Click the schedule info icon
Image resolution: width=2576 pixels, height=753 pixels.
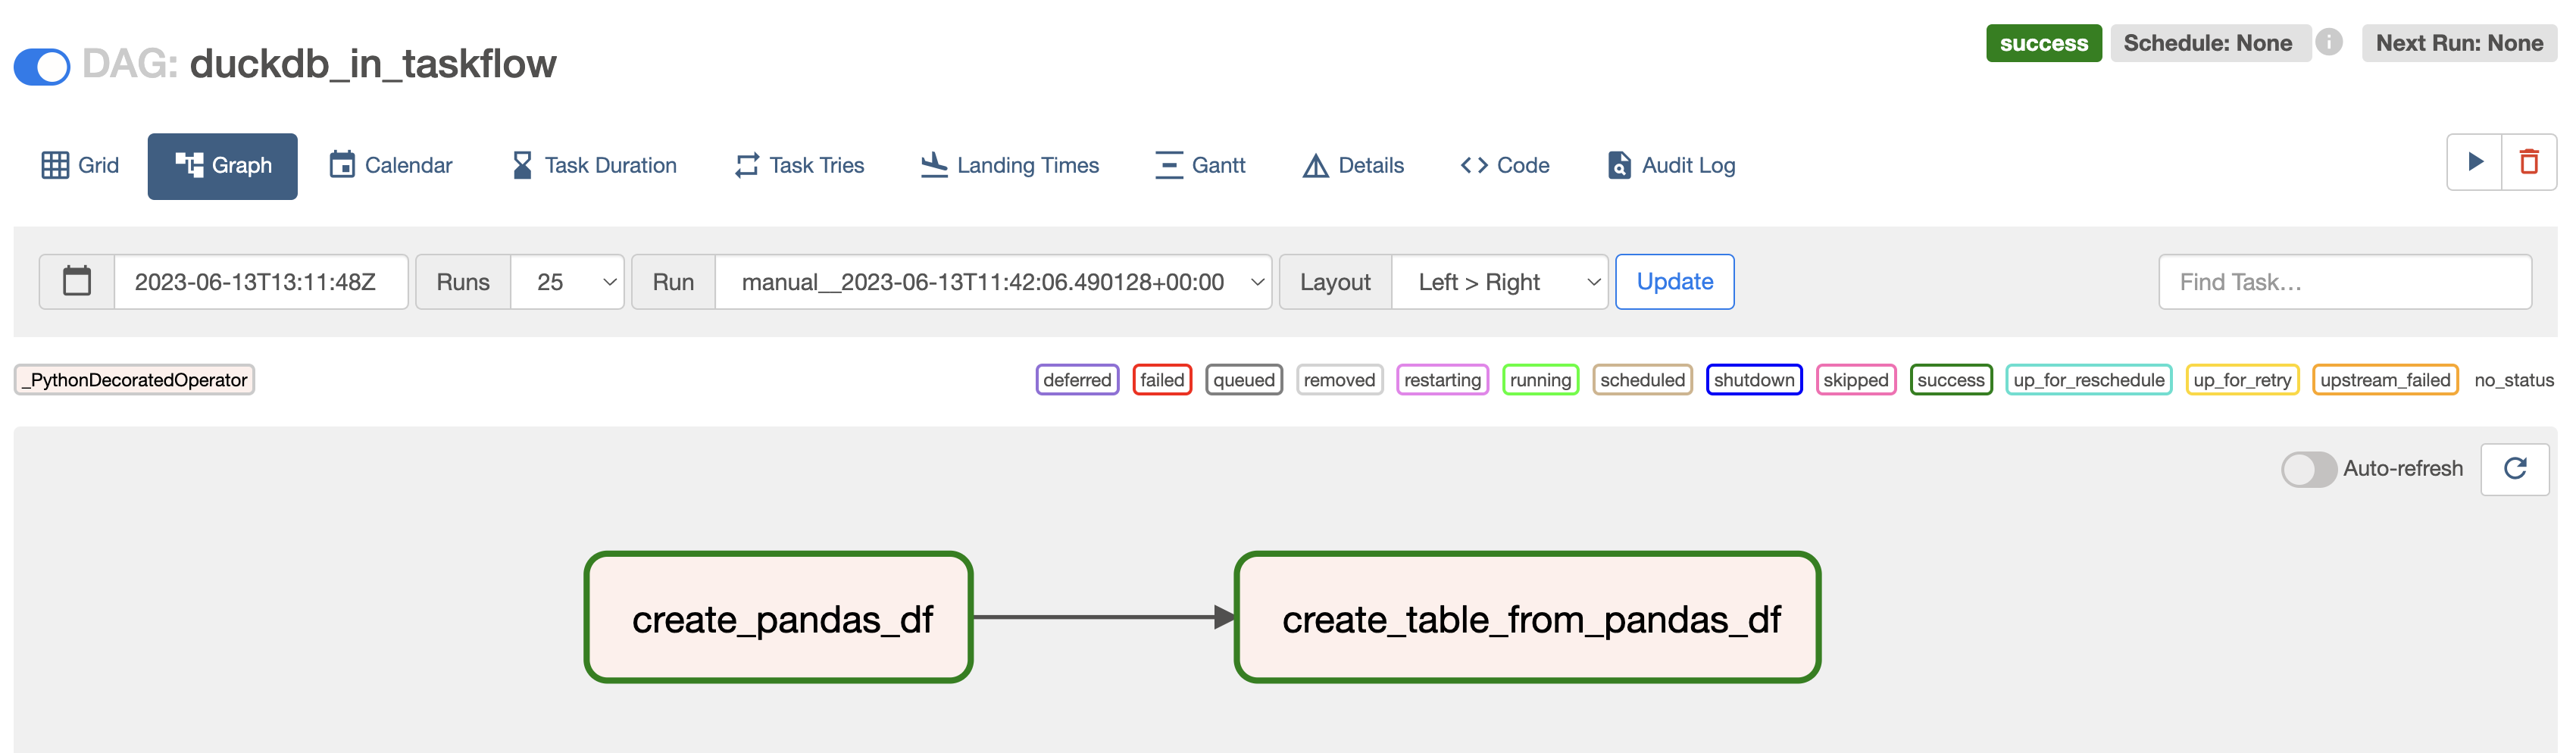click(x=2329, y=43)
